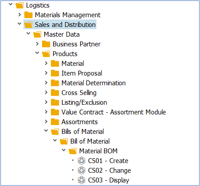Select Value Contract - Assortment Module item
Viewport: 200px width, 186px height.
114,112
